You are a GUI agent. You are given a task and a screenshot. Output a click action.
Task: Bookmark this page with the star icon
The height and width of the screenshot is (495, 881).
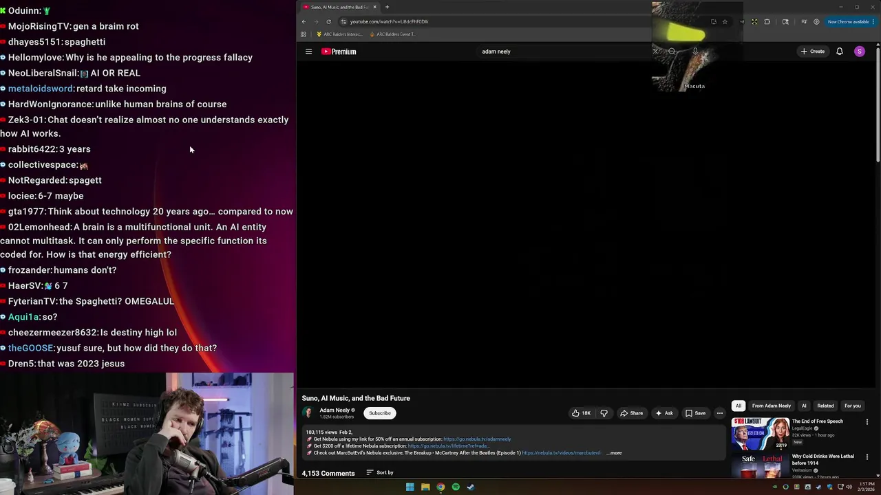[x=725, y=21]
